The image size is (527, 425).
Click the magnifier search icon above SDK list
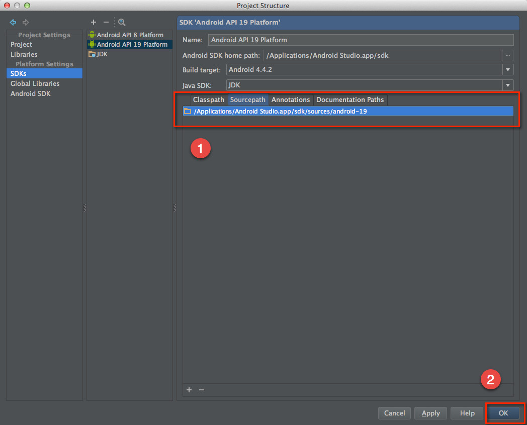(122, 22)
